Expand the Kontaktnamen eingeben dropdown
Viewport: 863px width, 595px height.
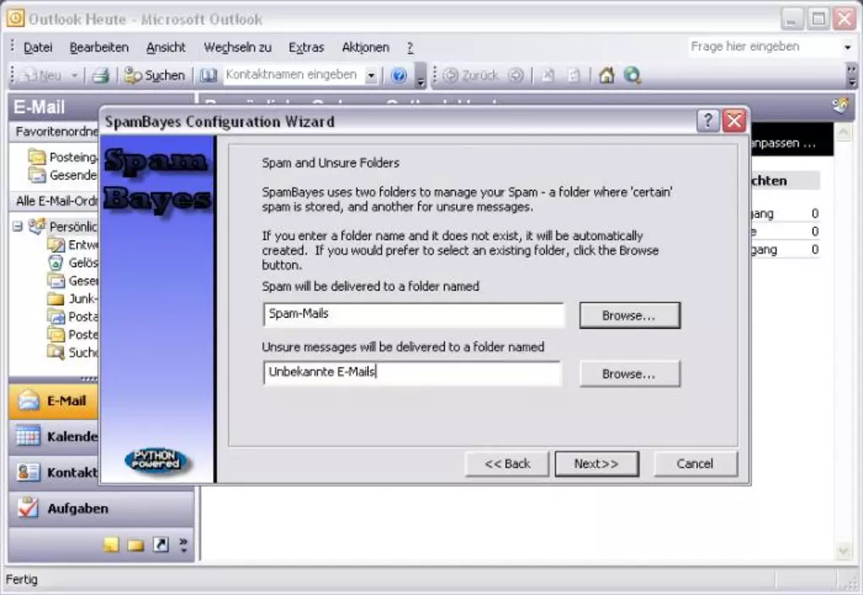[371, 75]
